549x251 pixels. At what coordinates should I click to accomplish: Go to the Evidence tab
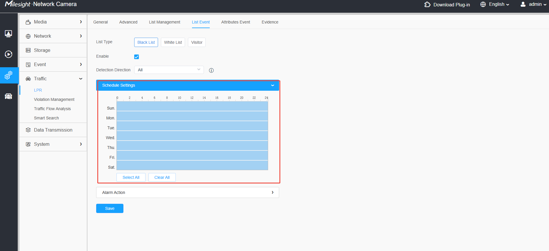(x=270, y=22)
